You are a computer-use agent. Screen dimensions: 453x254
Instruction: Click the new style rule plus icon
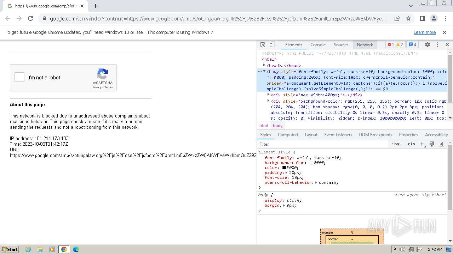422,144
